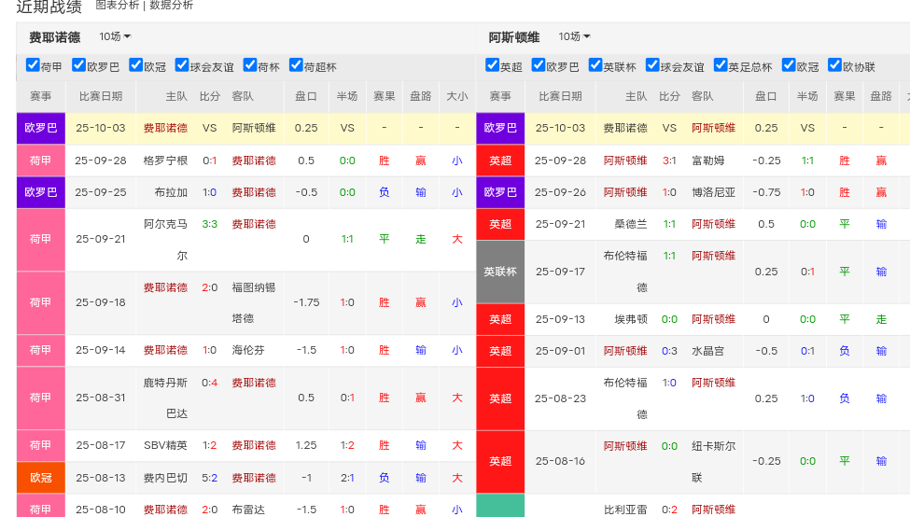Uncheck the 荷甲 league filter checkbox
This screenshot has height=517, width=910.
point(33,65)
